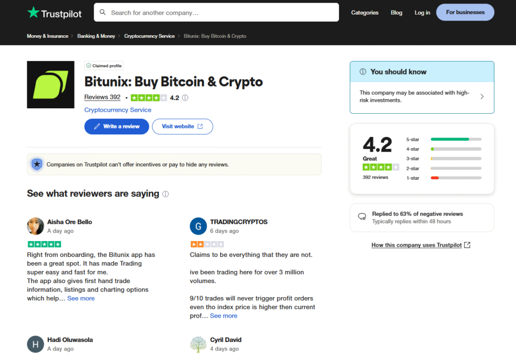
Task: Open the Claimed profile badge
Action: click(104, 65)
